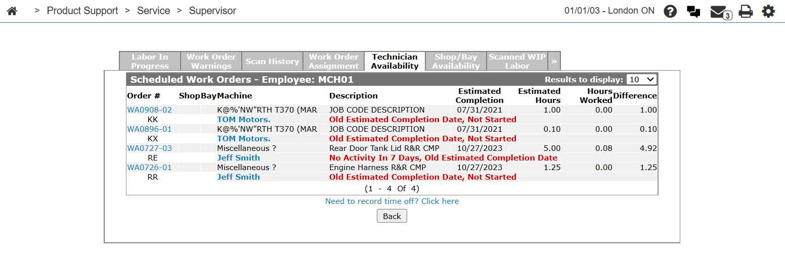Open the chat messages icon
This screenshot has width=785, height=269.
(693, 11)
